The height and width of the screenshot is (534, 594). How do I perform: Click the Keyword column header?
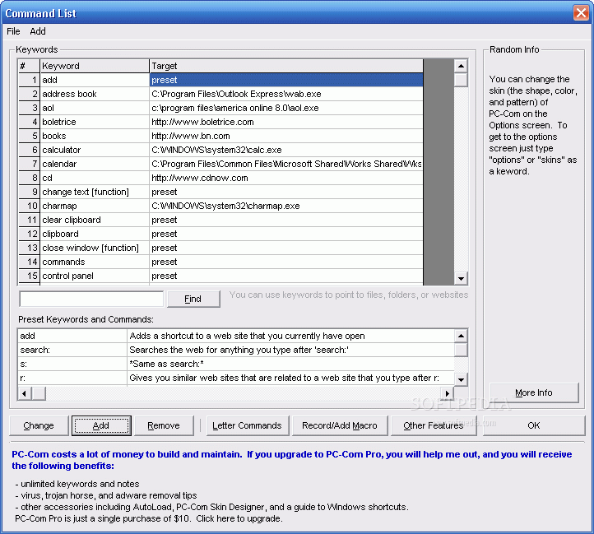pyautogui.click(x=95, y=66)
